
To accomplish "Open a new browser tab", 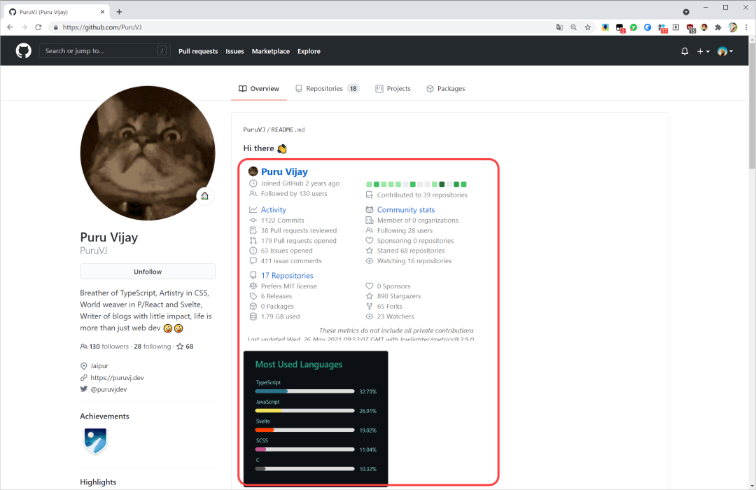I will [x=119, y=12].
